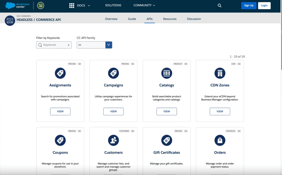Screen dimensions: 282x175
Task: Select the APIs tab
Action: point(149,19)
